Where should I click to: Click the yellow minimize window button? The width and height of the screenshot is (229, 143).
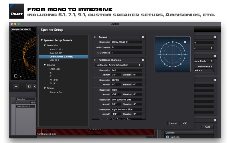[15, 24]
